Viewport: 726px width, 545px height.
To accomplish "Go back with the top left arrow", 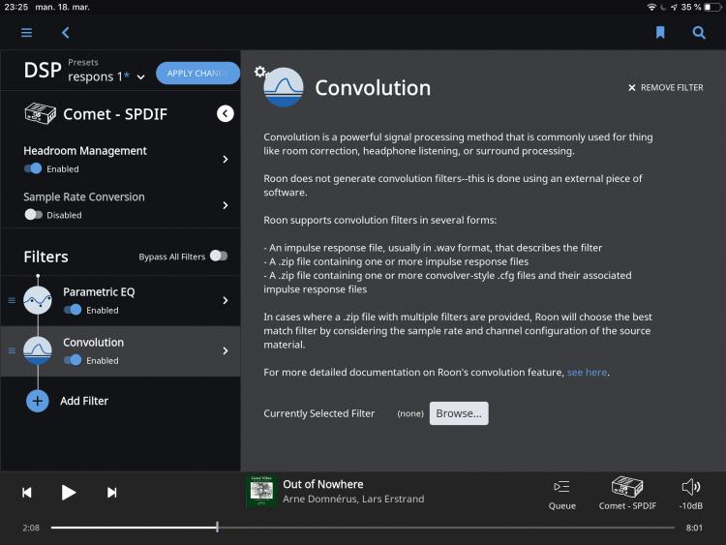I will pyautogui.click(x=65, y=32).
